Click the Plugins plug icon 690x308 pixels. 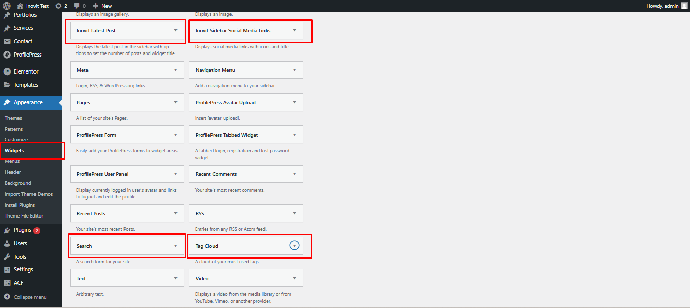[x=7, y=230]
